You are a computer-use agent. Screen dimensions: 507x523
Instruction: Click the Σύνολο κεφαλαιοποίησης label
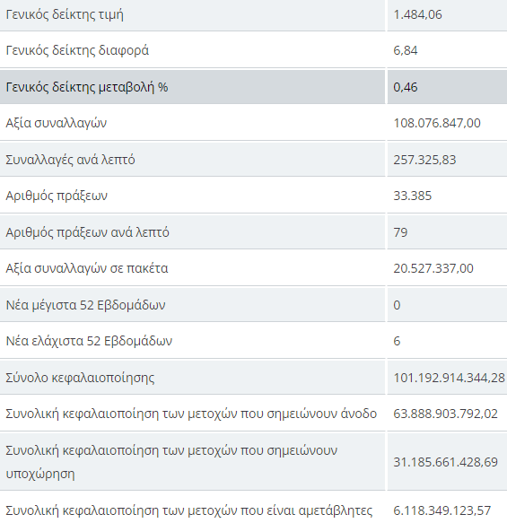[x=80, y=378]
